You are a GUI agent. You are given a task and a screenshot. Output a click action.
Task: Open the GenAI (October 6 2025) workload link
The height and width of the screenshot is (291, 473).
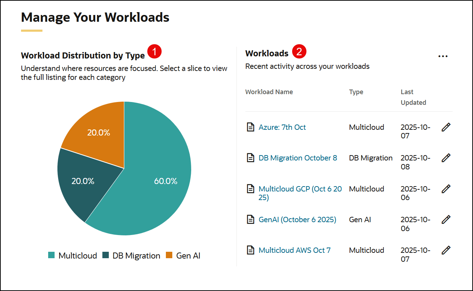click(297, 219)
